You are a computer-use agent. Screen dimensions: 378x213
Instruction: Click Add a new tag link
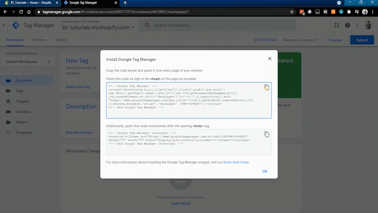tap(78, 87)
